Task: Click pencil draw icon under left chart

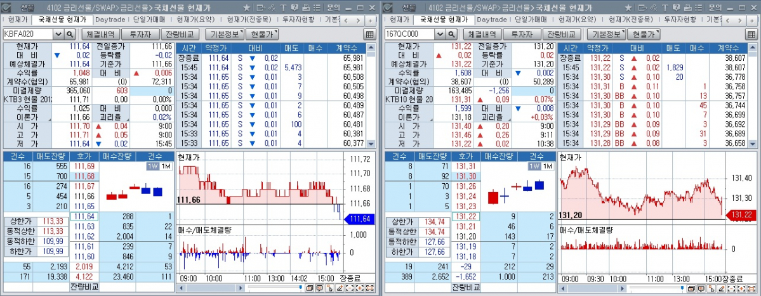Action: coord(340,288)
